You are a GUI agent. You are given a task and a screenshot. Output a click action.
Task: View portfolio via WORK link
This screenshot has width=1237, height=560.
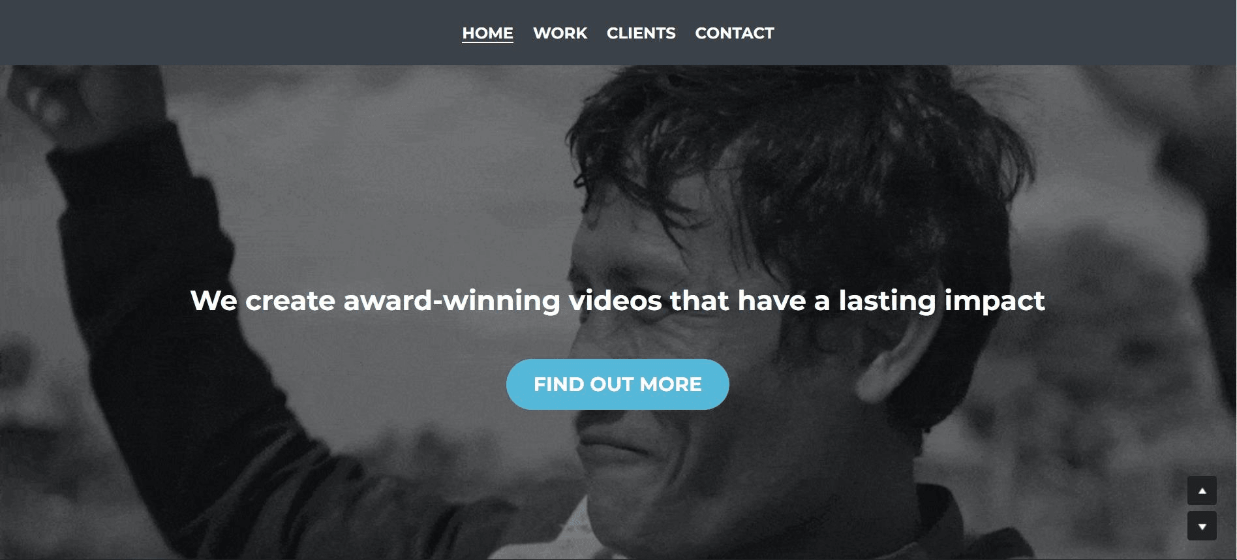click(560, 33)
